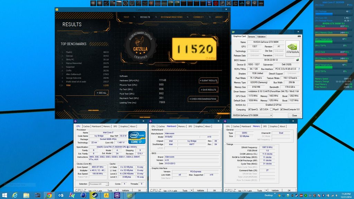Screen dimensions: 354x199
Task: Click the Bus Interface question mark icon
Action: tap(299, 69)
